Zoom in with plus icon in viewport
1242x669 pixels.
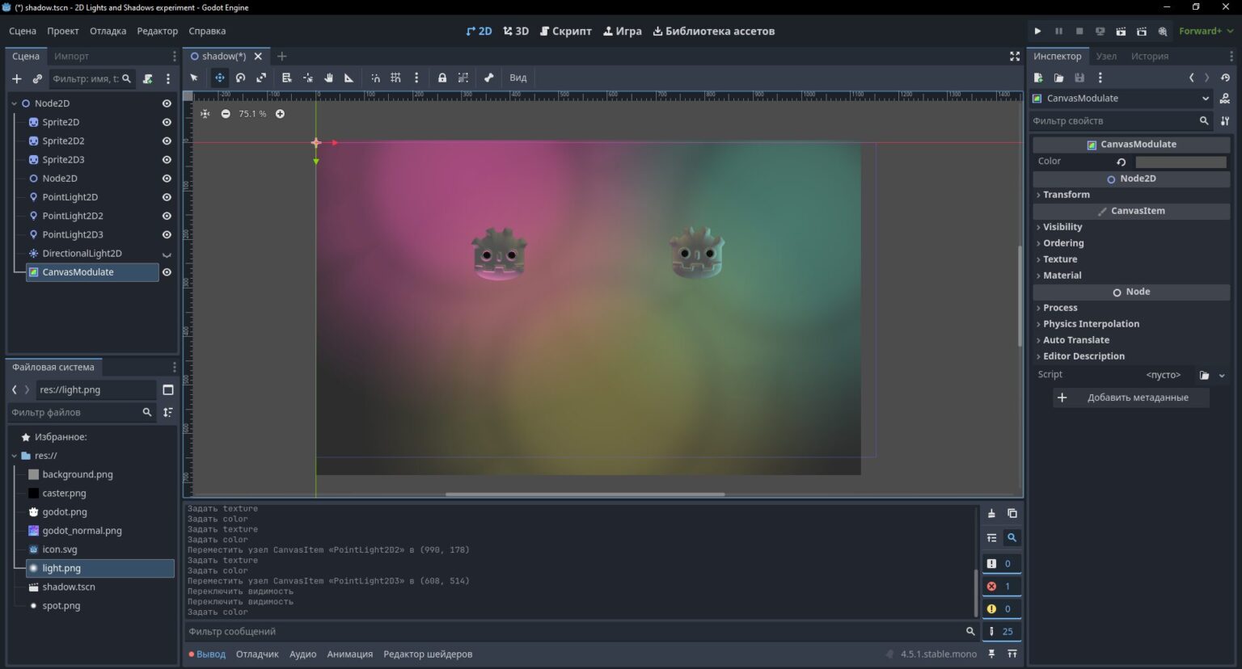[x=280, y=114]
